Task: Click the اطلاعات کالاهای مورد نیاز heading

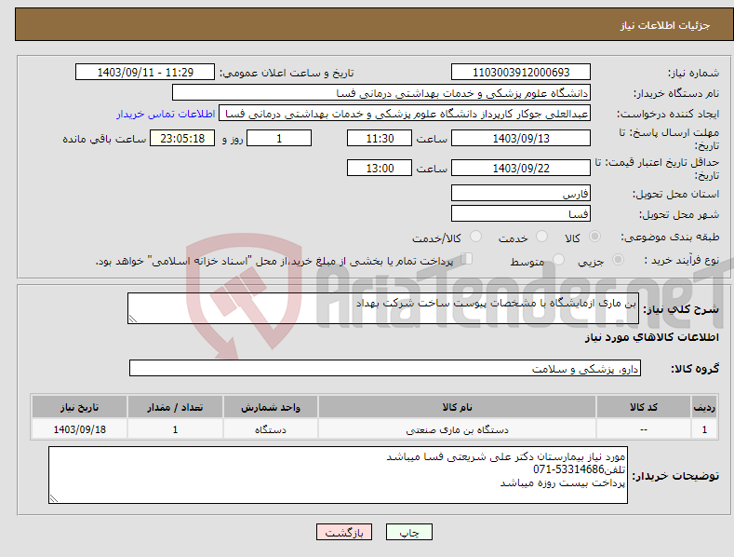Action: pos(651,337)
